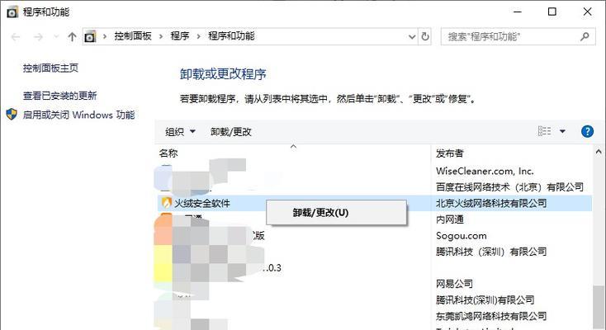Open the 组织 dropdown menu

pyautogui.click(x=180, y=132)
